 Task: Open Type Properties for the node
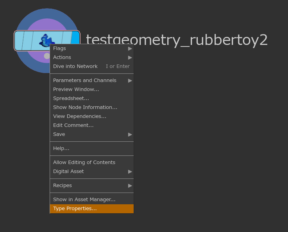coord(75,209)
